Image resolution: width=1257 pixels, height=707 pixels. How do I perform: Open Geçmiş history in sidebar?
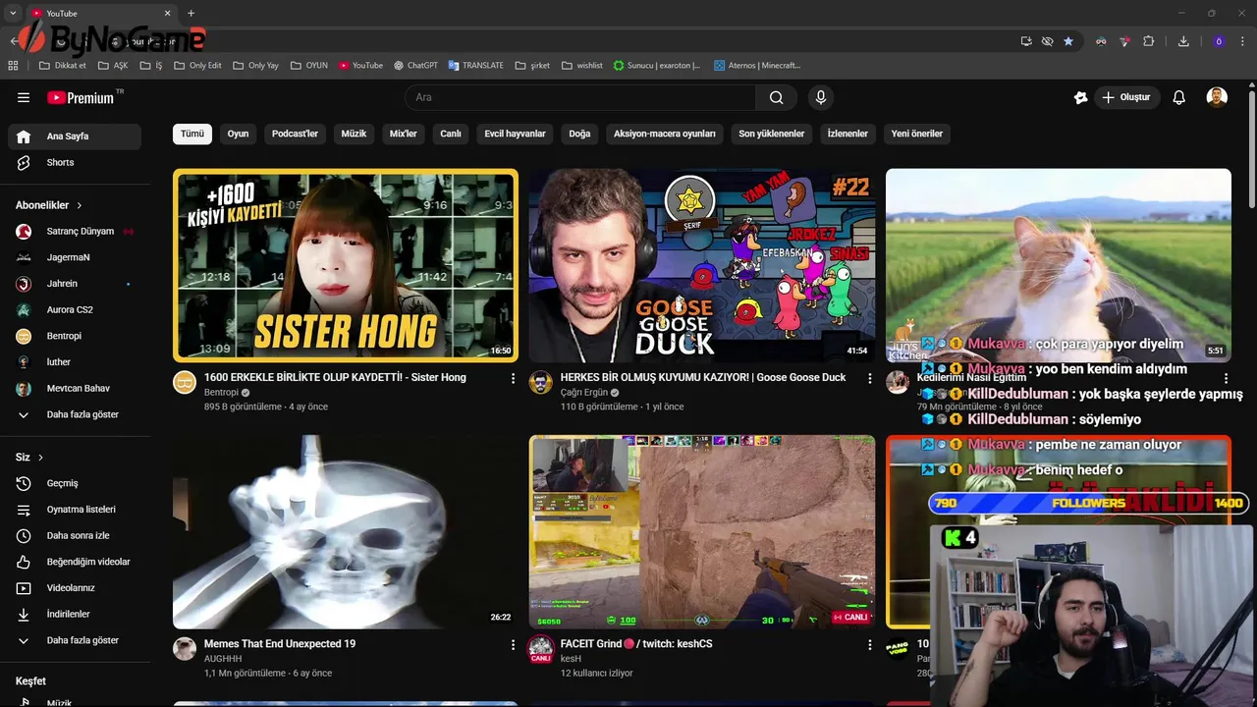tap(75, 483)
